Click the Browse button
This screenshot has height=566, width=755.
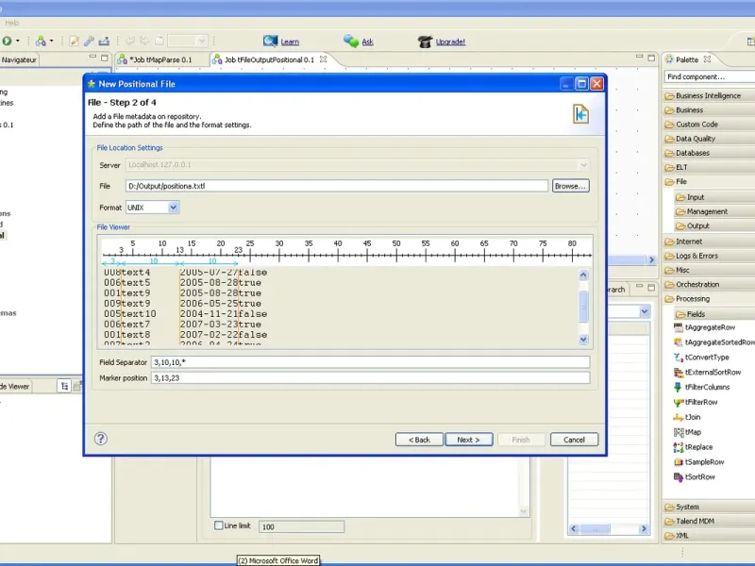click(570, 186)
